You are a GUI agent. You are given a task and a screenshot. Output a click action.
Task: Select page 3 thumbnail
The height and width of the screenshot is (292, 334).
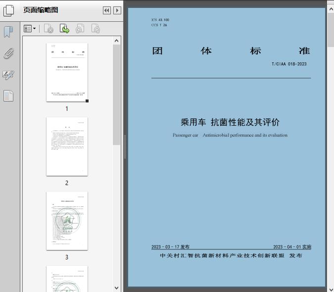(67, 221)
